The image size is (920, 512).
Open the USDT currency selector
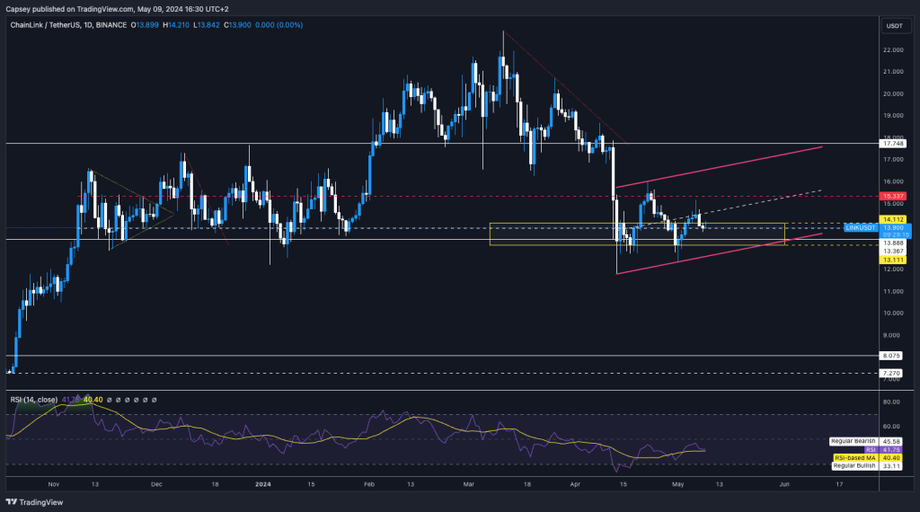pyautogui.click(x=894, y=26)
